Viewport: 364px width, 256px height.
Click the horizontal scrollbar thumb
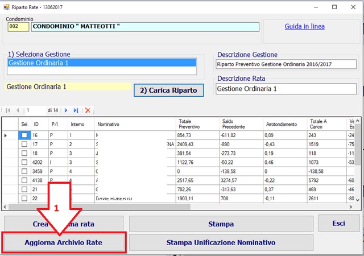[x=100, y=207]
